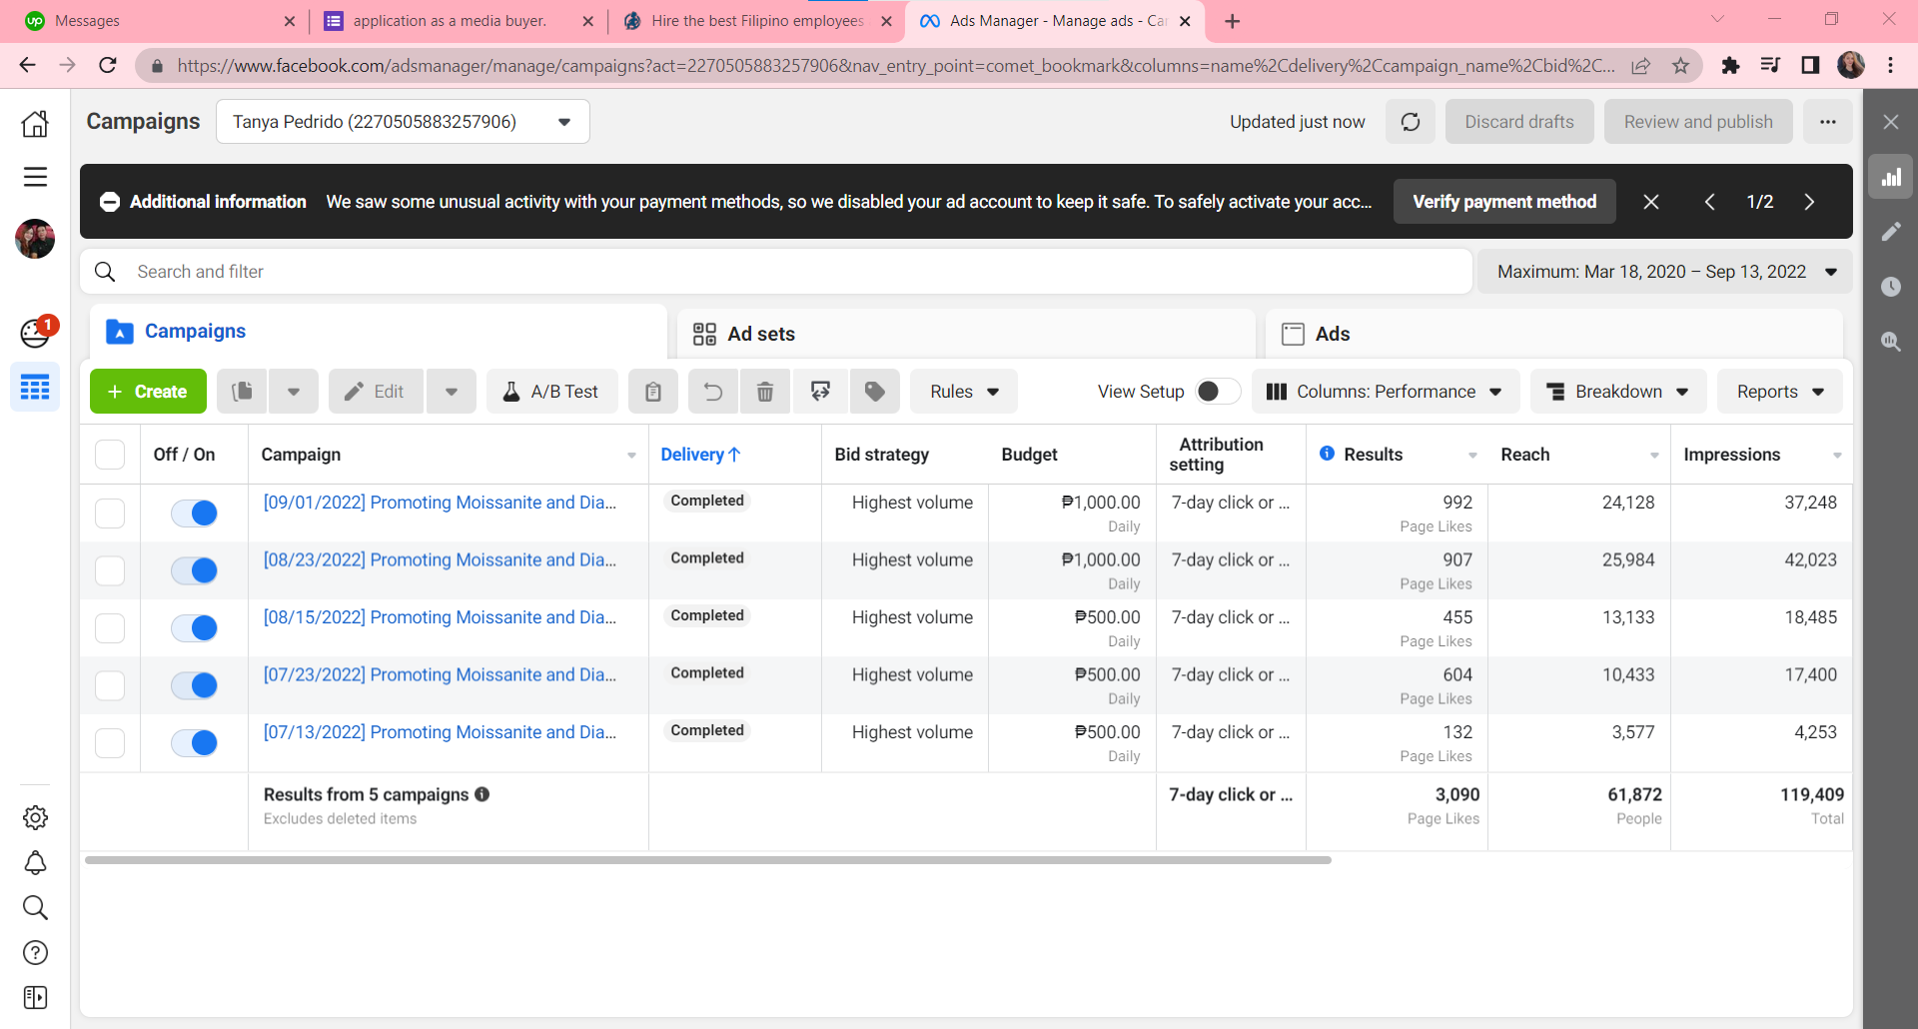Expand the hamburger menu in left sidebar
The width and height of the screenshot is (1918, 1029).
[x=35, y=177]
